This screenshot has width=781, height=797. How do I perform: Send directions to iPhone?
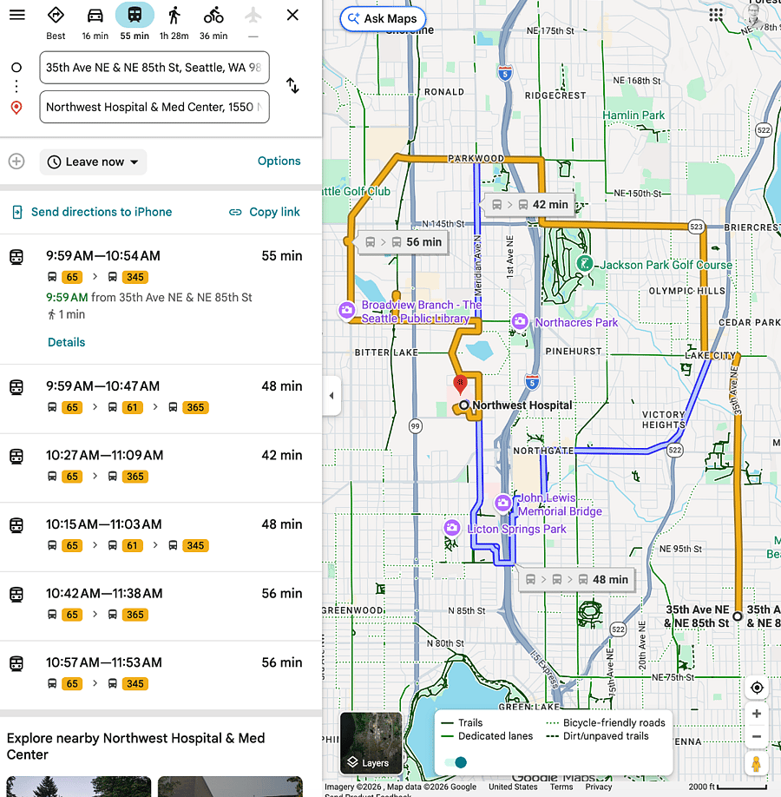(x=92, y=212)
